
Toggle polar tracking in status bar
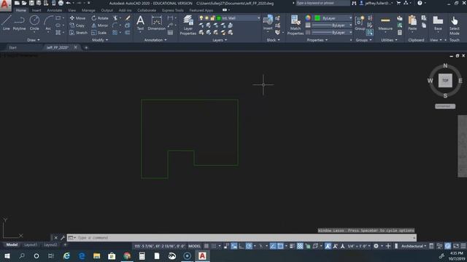tap(249, 246)
